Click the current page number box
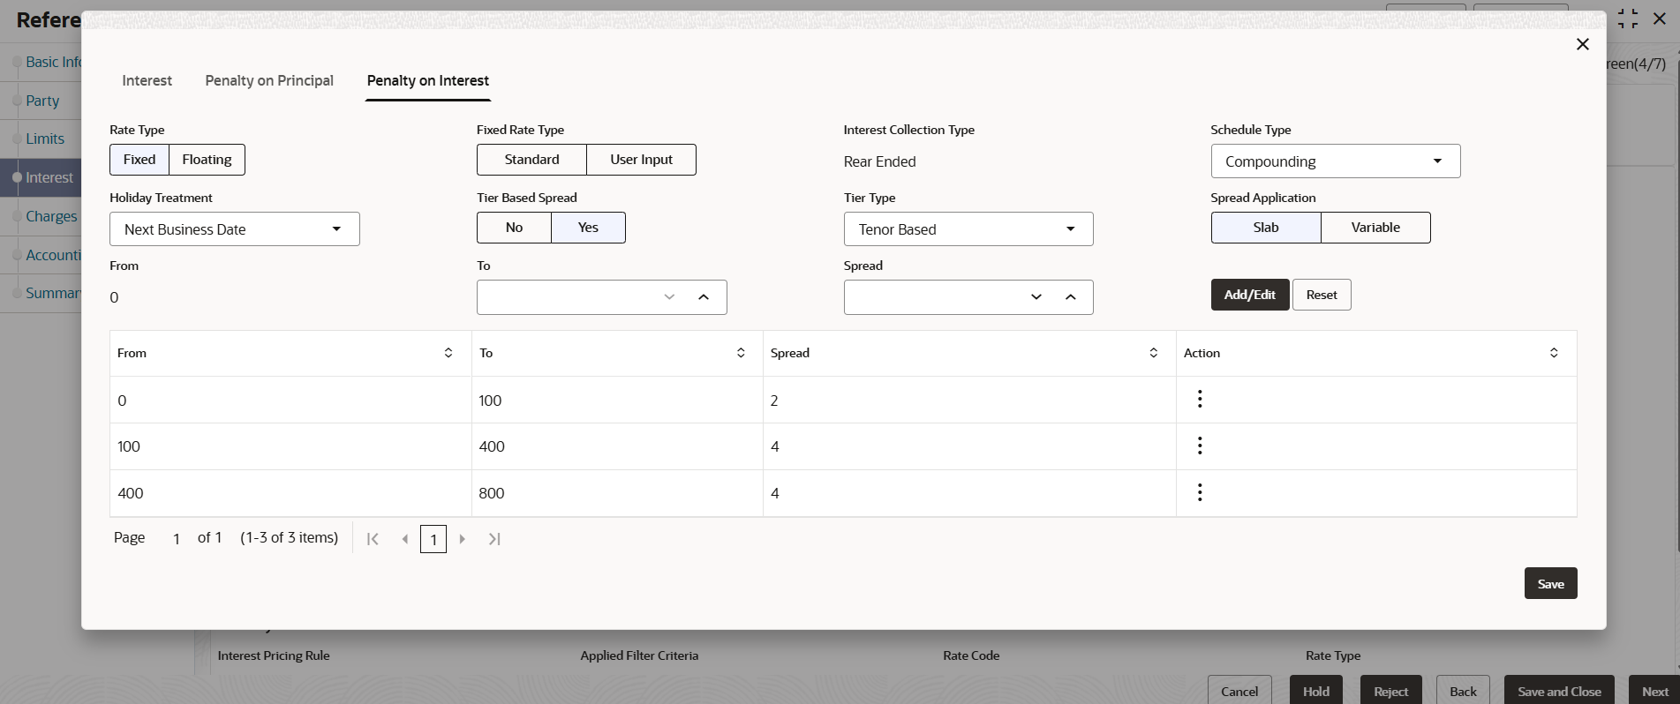 (x=433, y=539)
